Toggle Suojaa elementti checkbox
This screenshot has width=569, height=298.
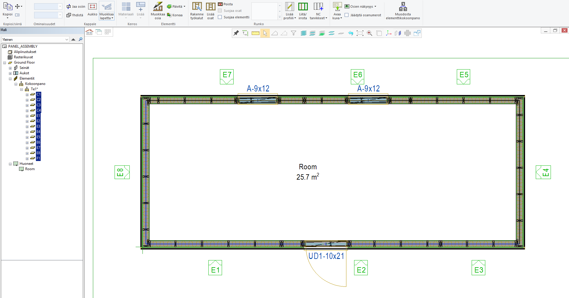pyautogui.click(x=220, y=17)
